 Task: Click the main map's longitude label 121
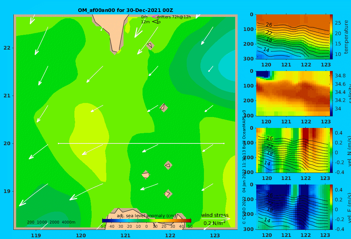(x=126, y=235)
